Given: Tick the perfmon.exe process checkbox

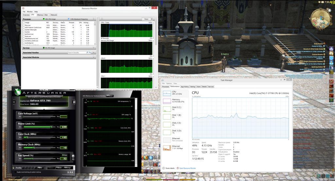Looking at the screenshot, I should (x=24, y=34).
